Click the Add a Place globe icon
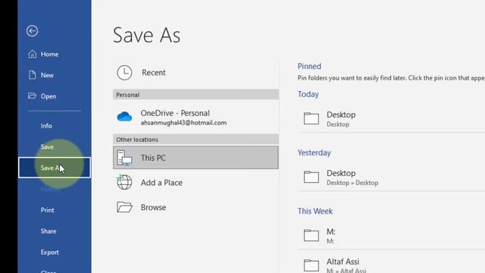This screenshot has width=485, height=273. point(124,182)
